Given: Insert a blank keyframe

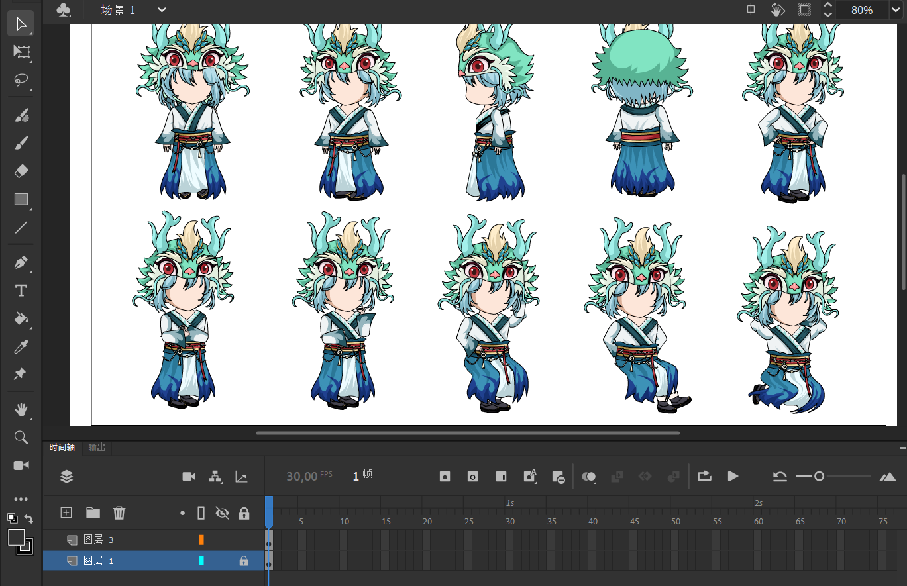Looking at the screenshot, I should coord(473,476).
